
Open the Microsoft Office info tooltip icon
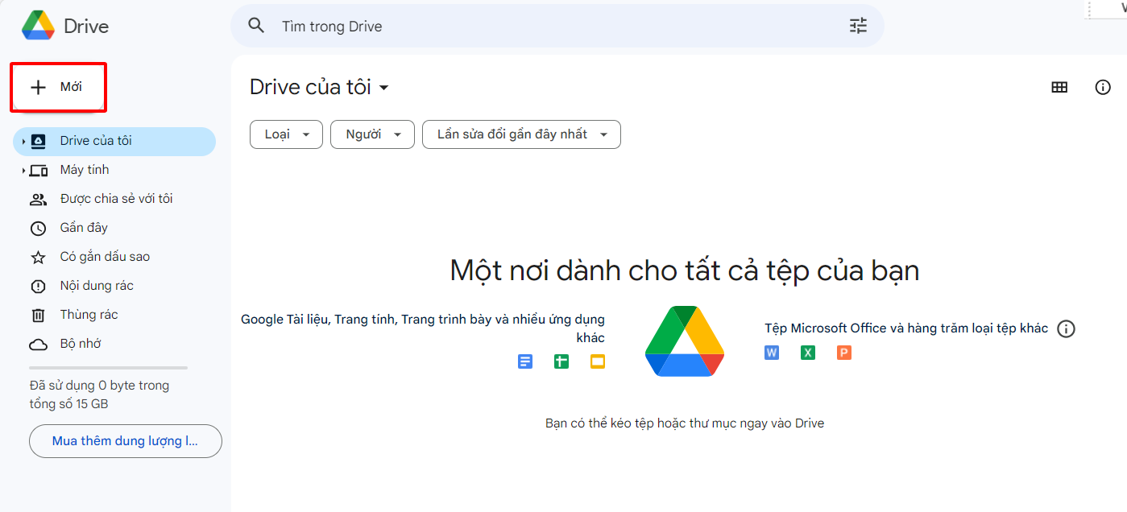tap(1066, 328)
